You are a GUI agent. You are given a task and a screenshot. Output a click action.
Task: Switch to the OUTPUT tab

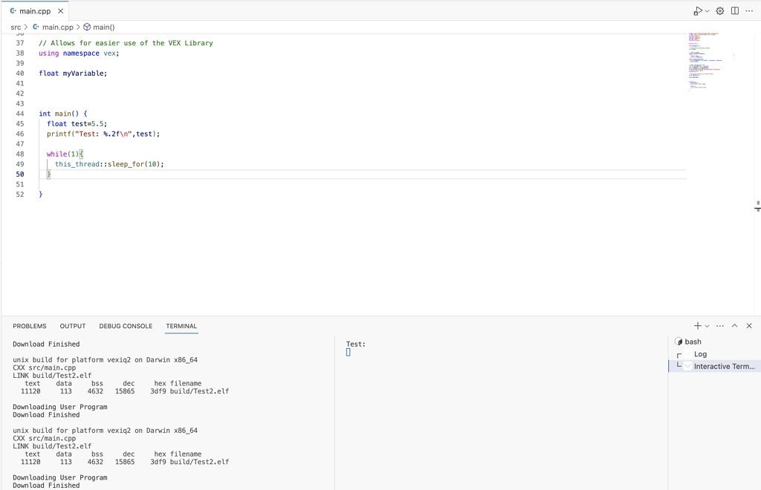[x=73, y=326]
